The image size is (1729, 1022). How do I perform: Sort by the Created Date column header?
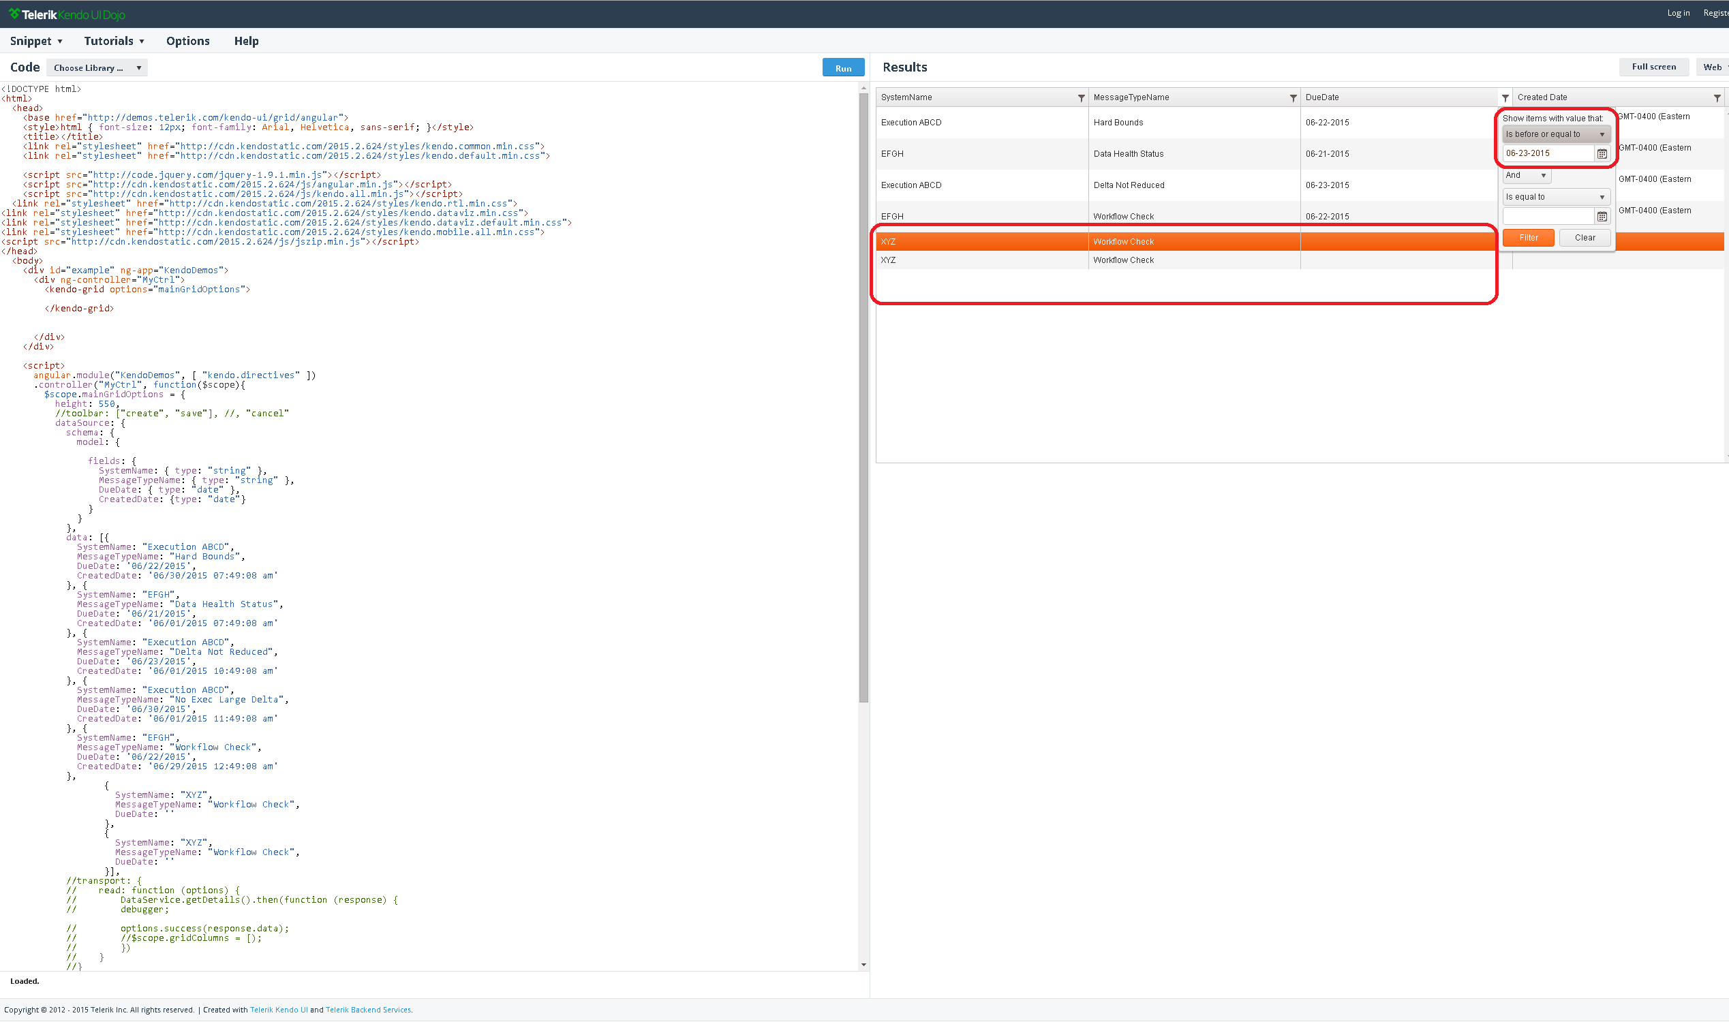tap(1542, 98)
